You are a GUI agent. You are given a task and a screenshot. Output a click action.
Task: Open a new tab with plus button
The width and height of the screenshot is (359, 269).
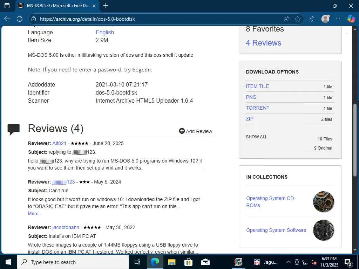point(106,6)
